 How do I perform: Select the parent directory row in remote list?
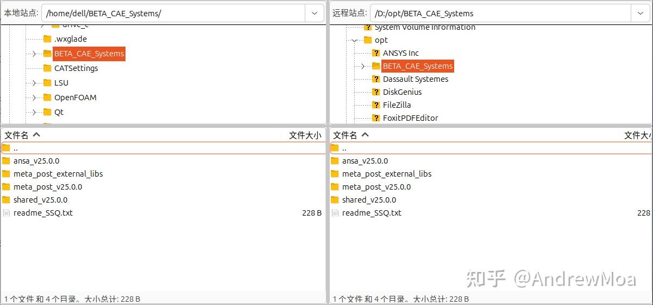[x=491, y=148]
